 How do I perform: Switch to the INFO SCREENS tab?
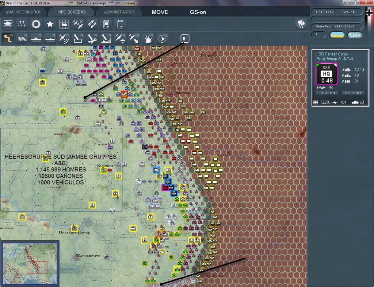tap(71, 12)
